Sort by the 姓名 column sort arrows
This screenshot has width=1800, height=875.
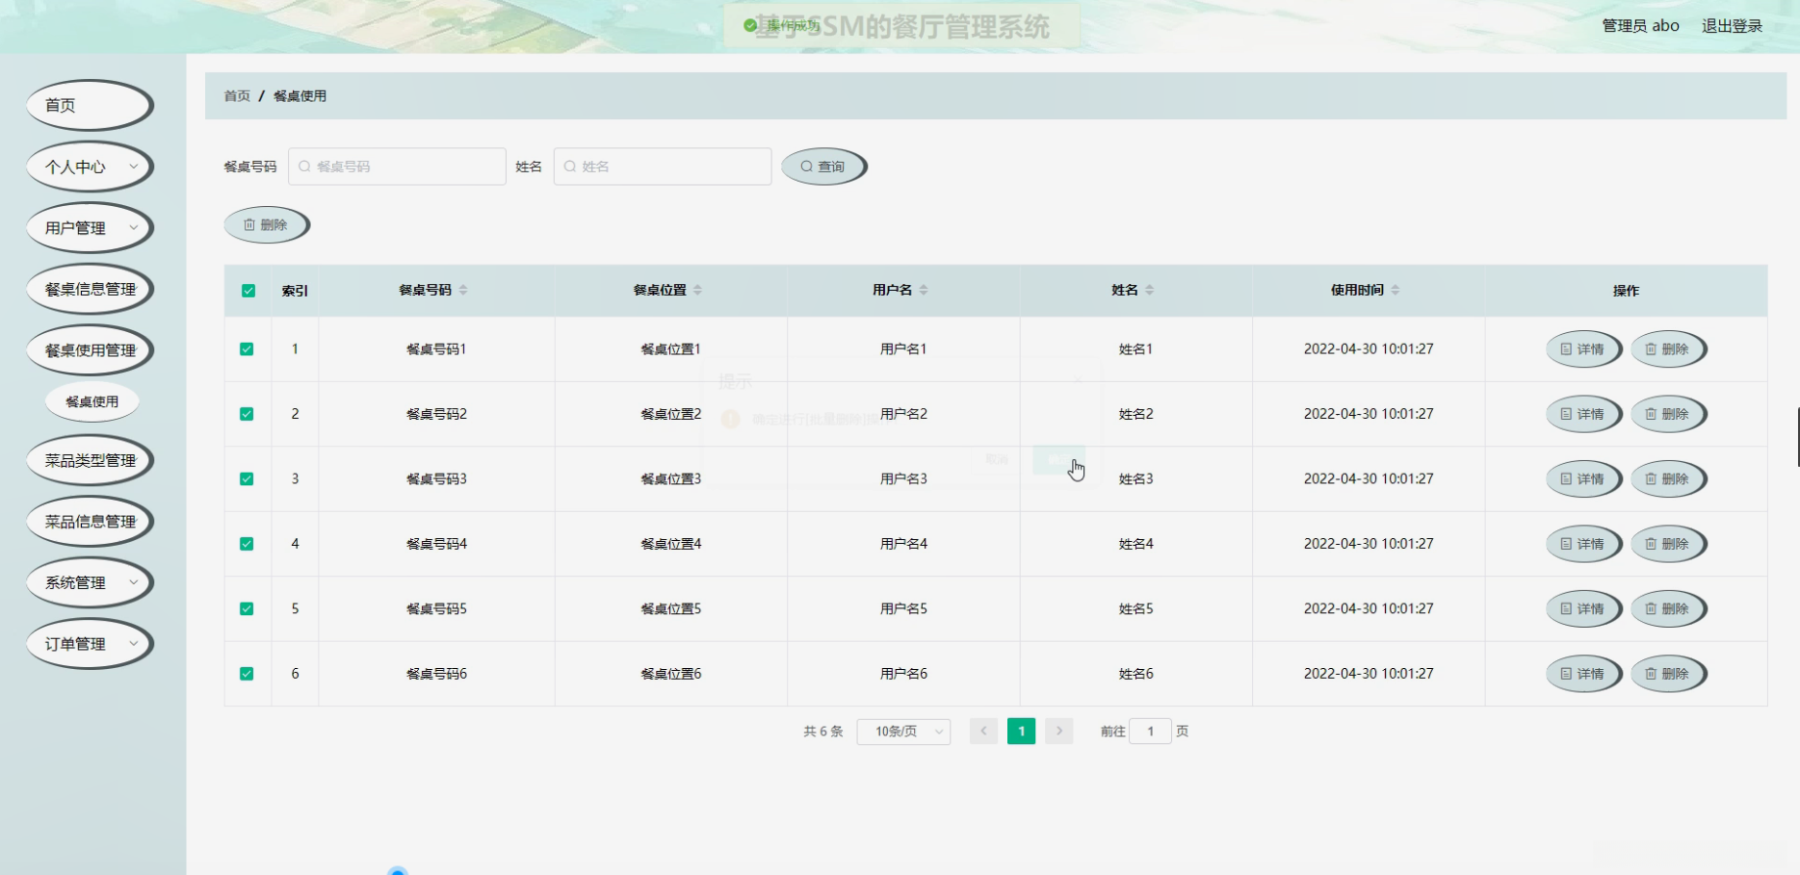(1150, 290)
